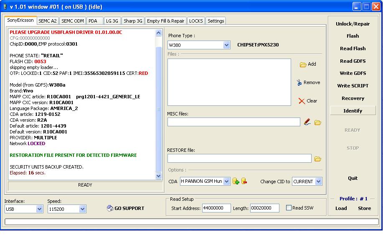The image size is (383, 243).
Task: Minimize the v 1.01 window
Action: pyautogui.click(x=357, y=7)
